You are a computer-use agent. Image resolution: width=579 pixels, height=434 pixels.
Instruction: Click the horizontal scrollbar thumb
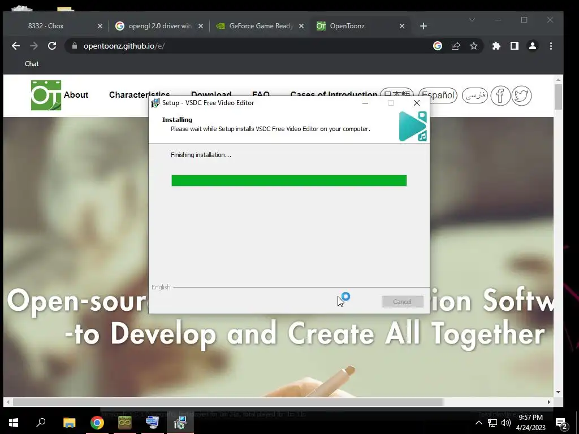tap(228, 402)
